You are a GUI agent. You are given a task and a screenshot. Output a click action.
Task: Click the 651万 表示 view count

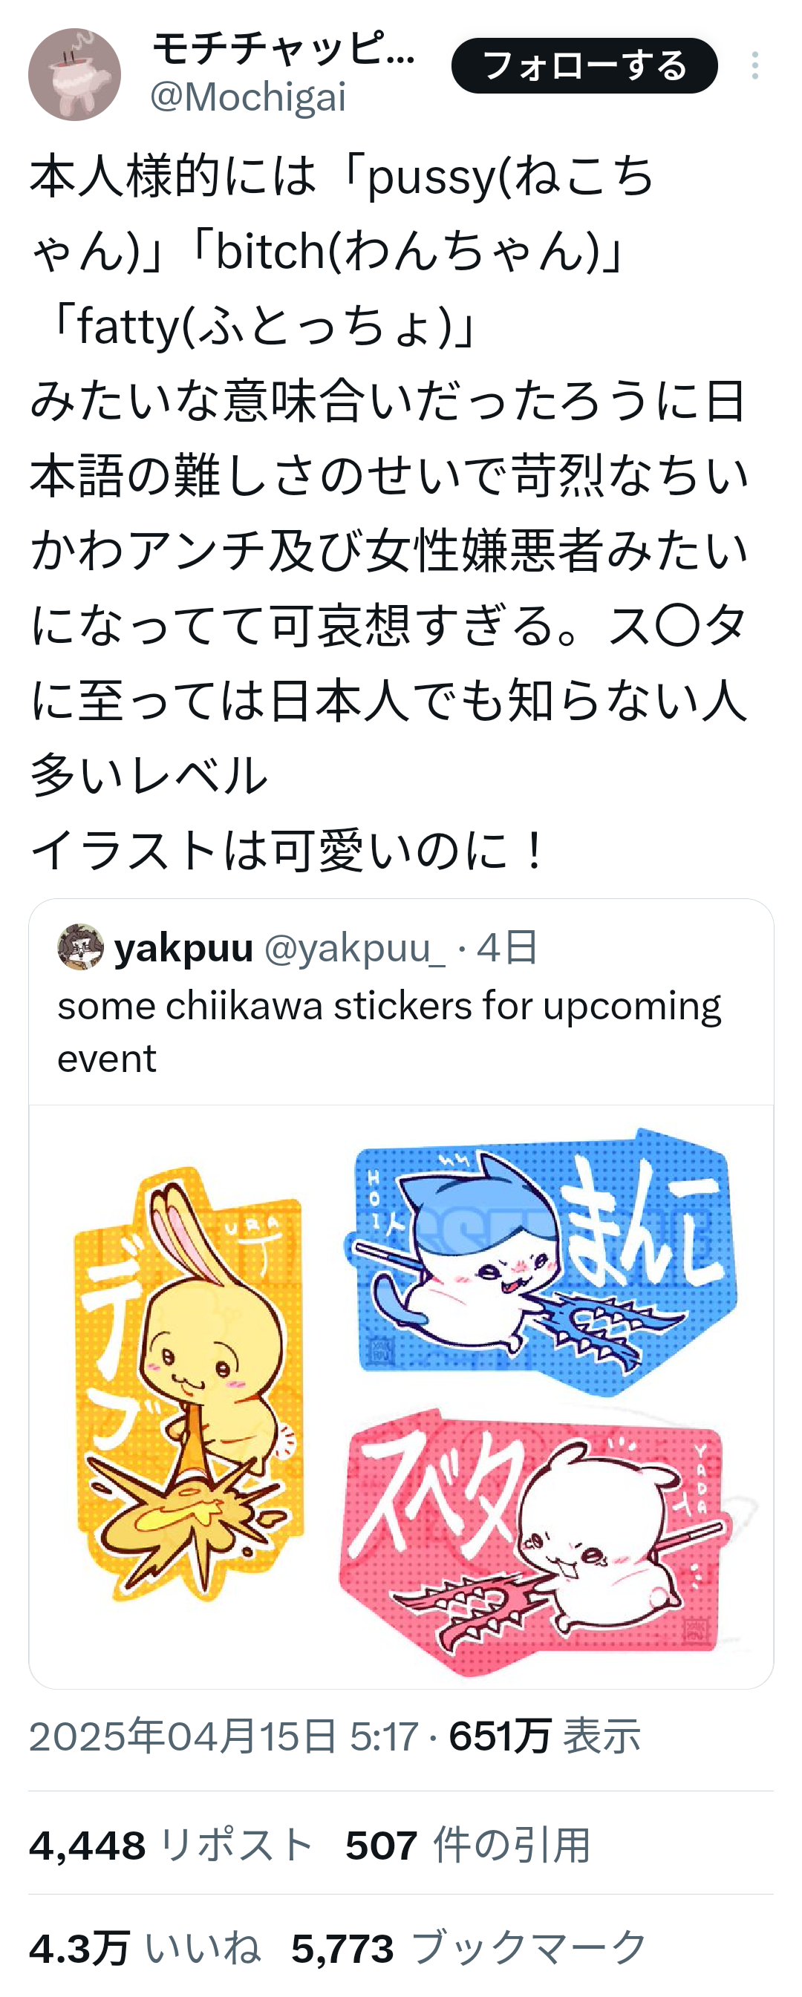(544, 1736)
